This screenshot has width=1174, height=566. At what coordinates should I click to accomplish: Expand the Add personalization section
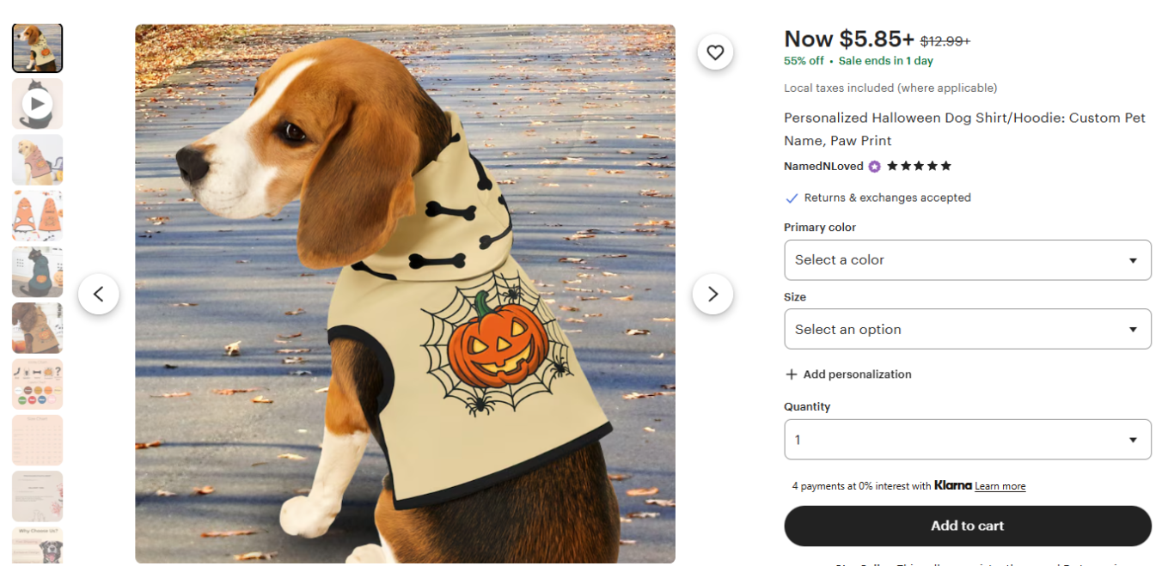(x=857, y=374)
